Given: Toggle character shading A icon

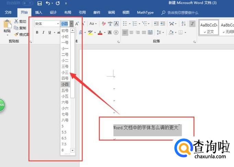Looking at the screenshot, I should point(110,32).
